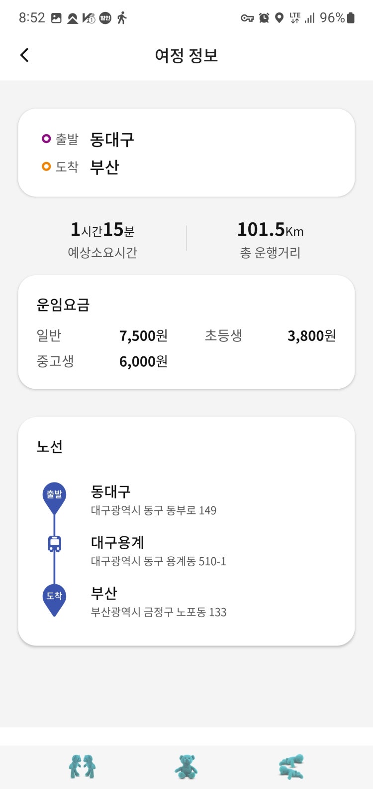Select the bus stop icon on route line
373x789 pixels.
(x=54, y=543)
